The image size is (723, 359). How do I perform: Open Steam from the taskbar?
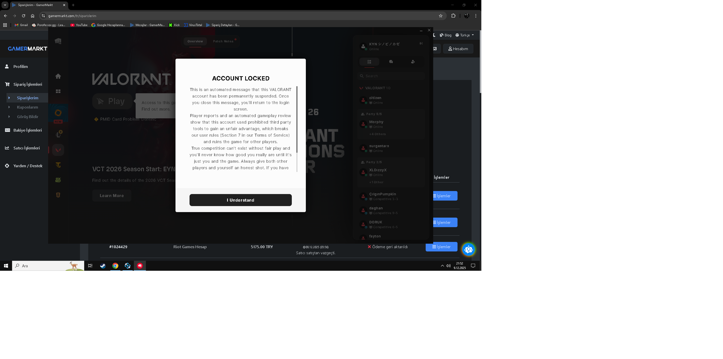[103, 266]
